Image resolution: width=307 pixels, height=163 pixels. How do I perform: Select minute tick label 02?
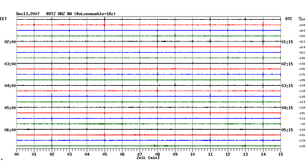click(x=52, y=154)
